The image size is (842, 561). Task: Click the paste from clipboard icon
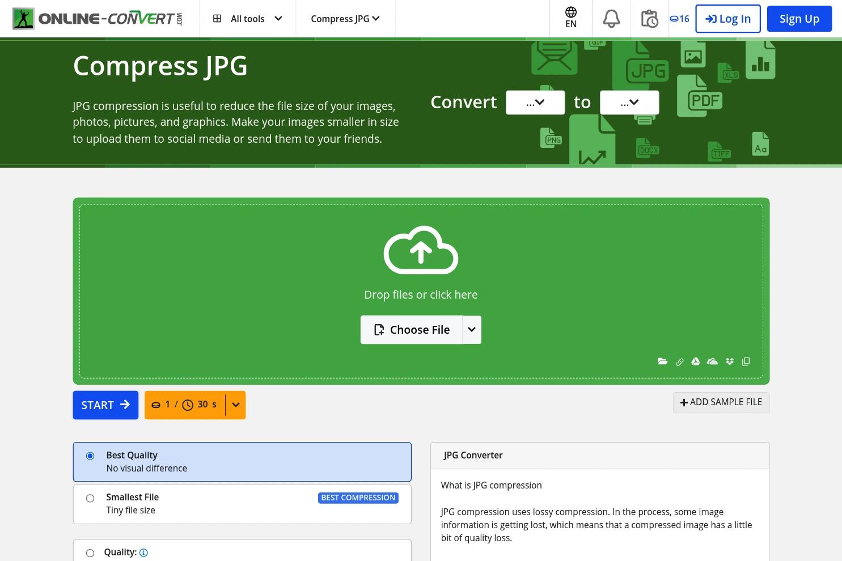[x=746, y=362]
